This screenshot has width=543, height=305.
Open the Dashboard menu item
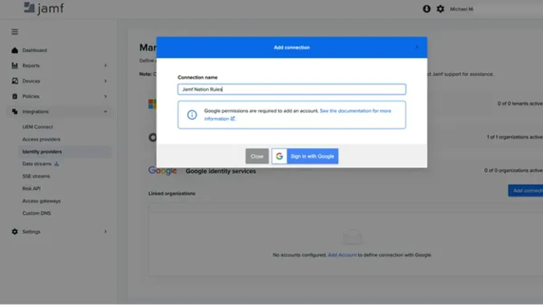pyautogui.click(x=35, y=50)
